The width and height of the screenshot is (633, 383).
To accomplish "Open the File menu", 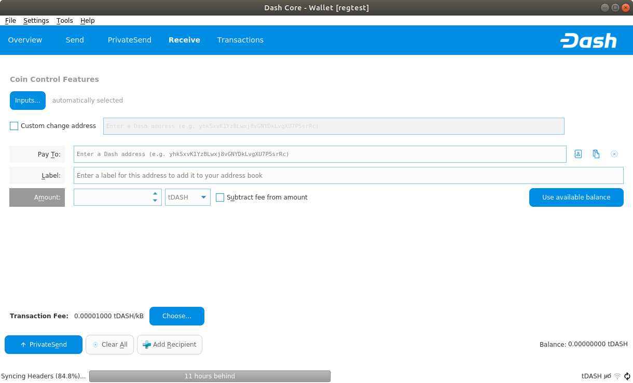I will 10,20.
